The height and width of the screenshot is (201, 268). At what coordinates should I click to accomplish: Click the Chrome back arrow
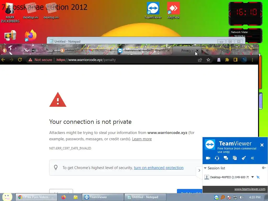3,60
